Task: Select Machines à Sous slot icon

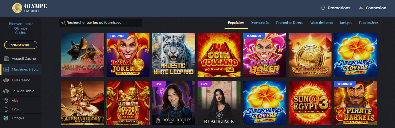Action: 6,69
